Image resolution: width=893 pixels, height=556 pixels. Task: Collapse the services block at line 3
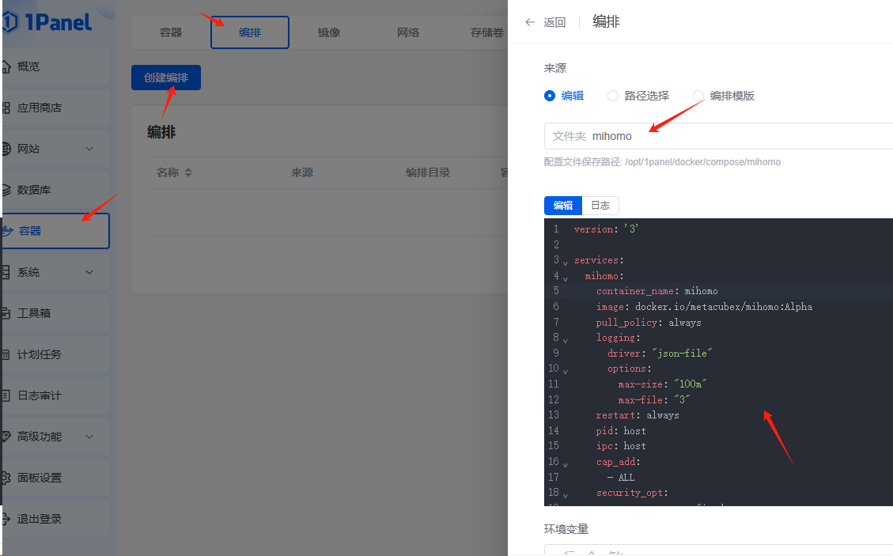click(566, 263)
